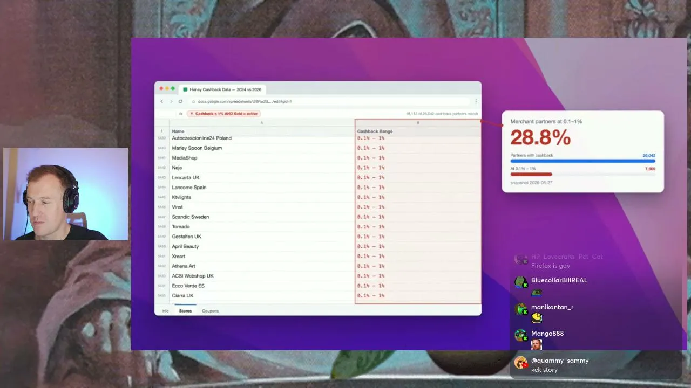This screenshot has height=388, width=691.
Task: Click the 'Marley Spoon Belgium' cell
Action: (262, 148)
